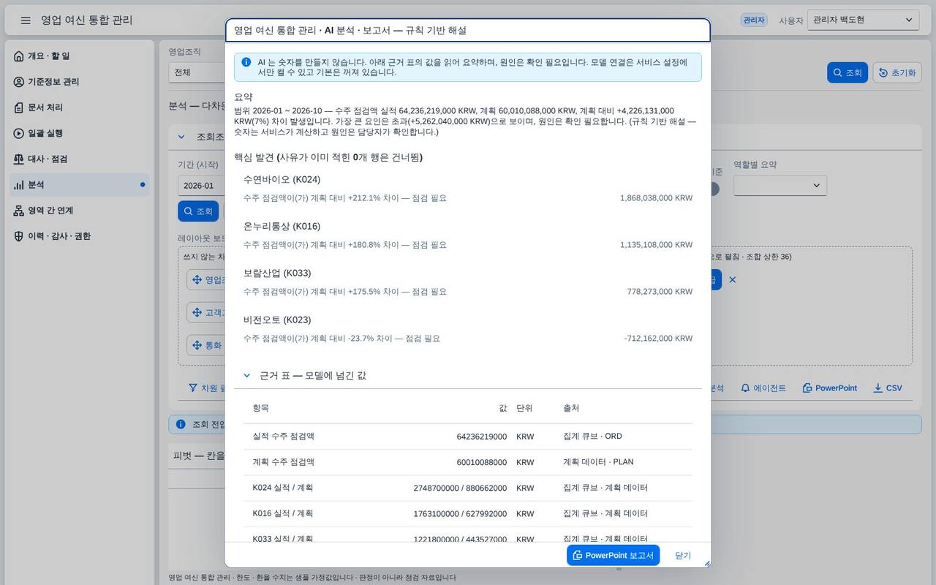
Task: Click the 관리자 role badge
Action: click(754, 20)
